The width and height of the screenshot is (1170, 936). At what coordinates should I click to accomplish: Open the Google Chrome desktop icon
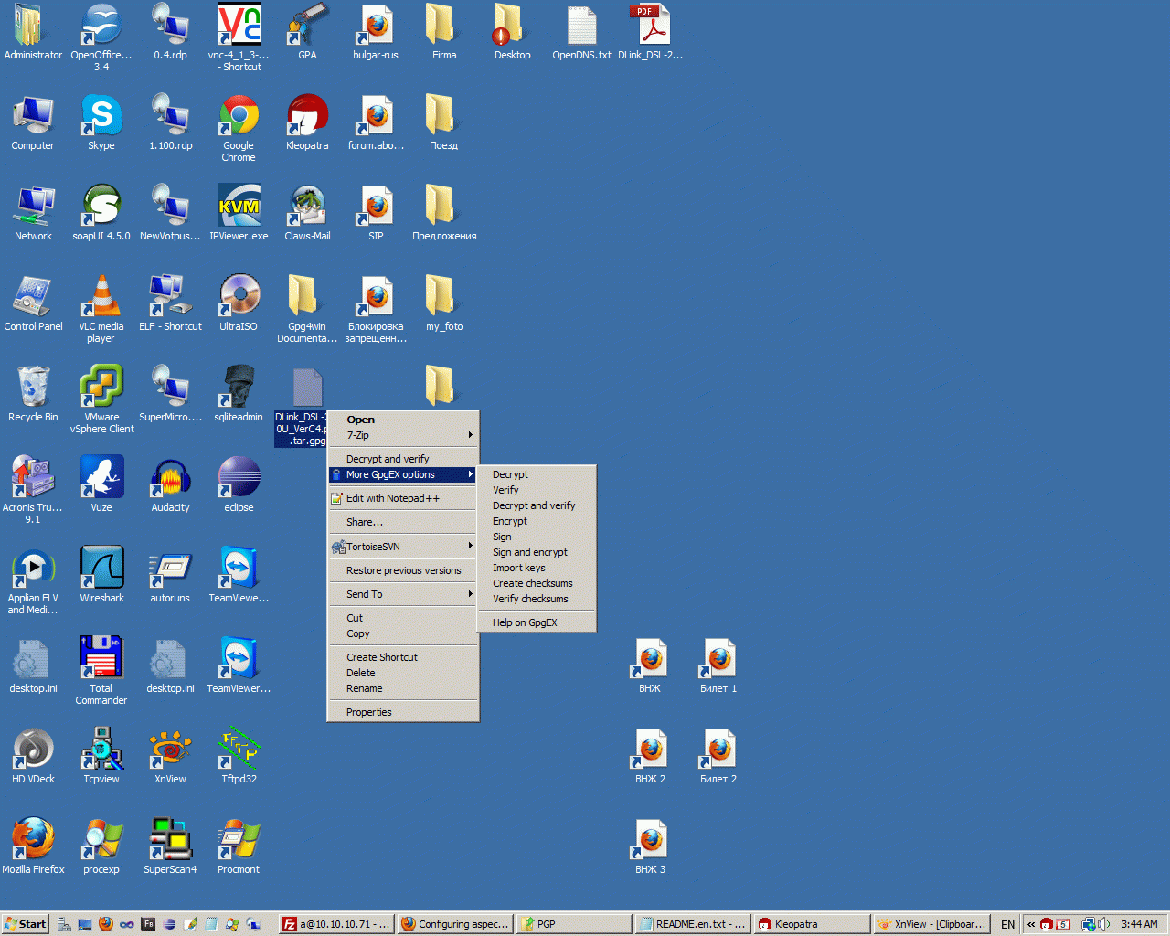pyautogui.click(x=239, y=128)
